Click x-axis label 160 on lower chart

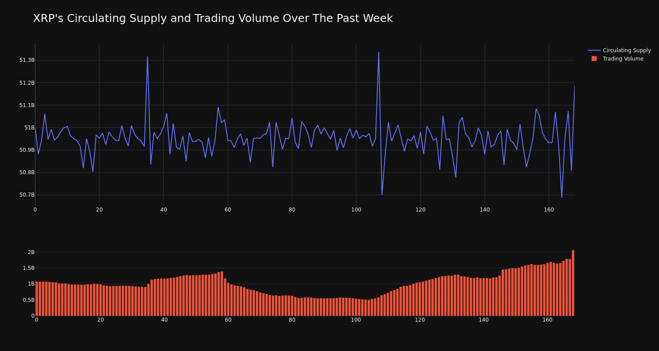(547, 320)
